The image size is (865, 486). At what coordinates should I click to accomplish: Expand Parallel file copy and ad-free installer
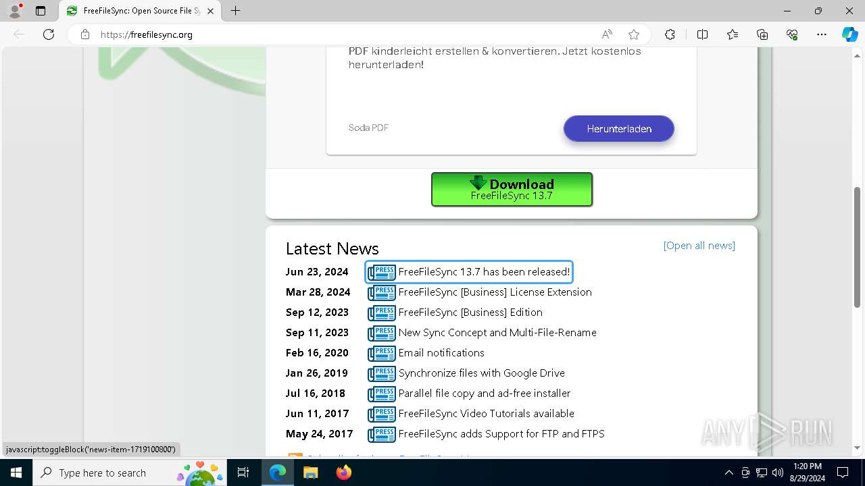point(469,394)
